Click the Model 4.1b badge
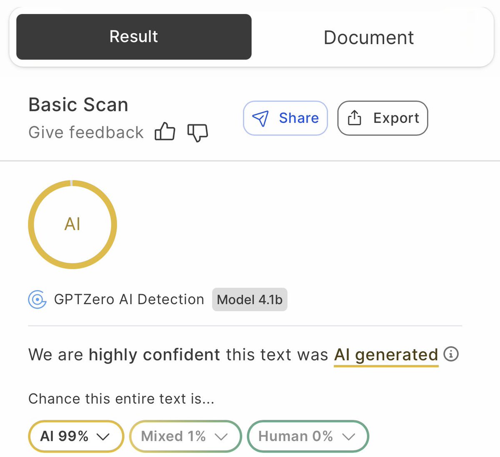The width and height of the screenshot is (500, 457). [x=250, y=300]
